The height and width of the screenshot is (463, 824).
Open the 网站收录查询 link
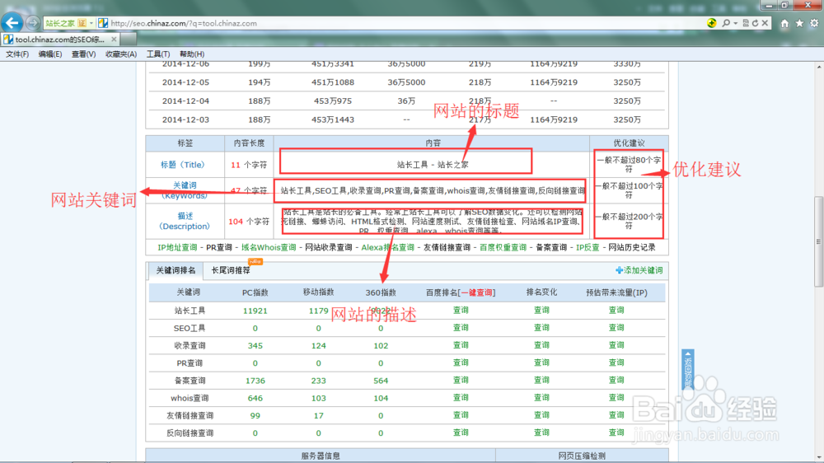(329, 247)
